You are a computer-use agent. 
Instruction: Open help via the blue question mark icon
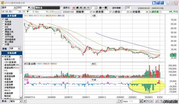coord(162,3)
